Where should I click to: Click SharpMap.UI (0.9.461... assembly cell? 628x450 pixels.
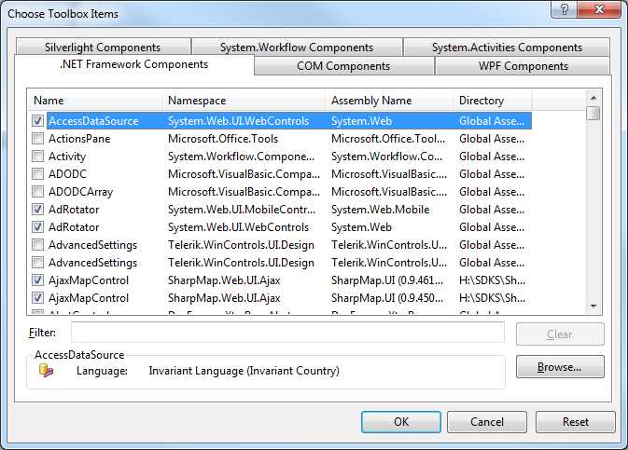pos(387,280)
